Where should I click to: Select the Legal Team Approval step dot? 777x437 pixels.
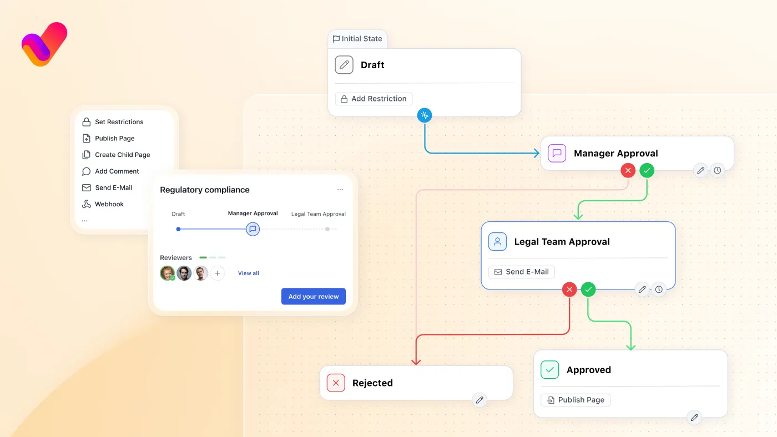click(x=327, y=229)
